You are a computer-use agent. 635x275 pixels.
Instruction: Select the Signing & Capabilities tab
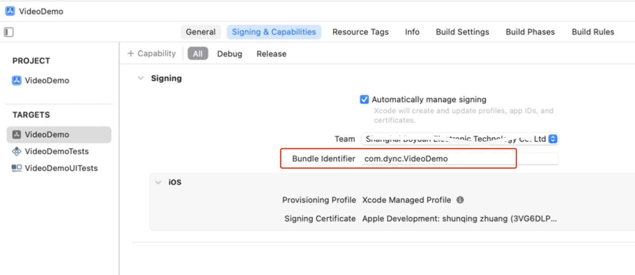tap(274, 32)
